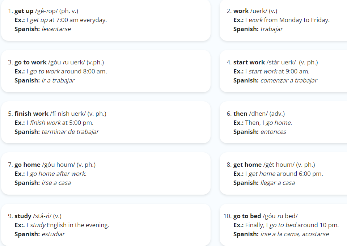
Task: Click example "I get up at 7:00 am everyday"
Action: click(66, 20)
